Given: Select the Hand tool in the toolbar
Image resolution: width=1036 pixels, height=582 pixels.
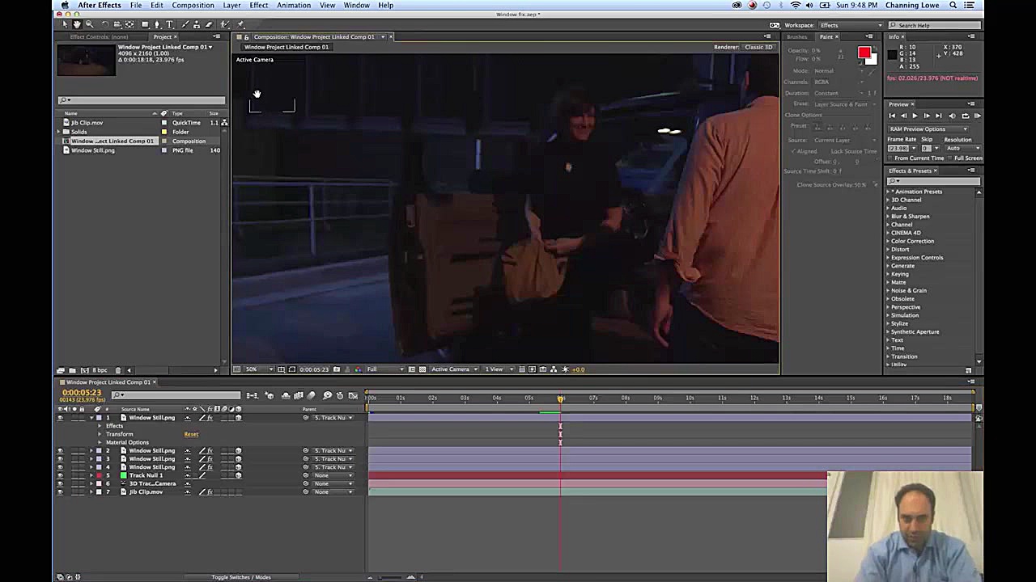Looking at the screenshot, I should pos(76,24).
